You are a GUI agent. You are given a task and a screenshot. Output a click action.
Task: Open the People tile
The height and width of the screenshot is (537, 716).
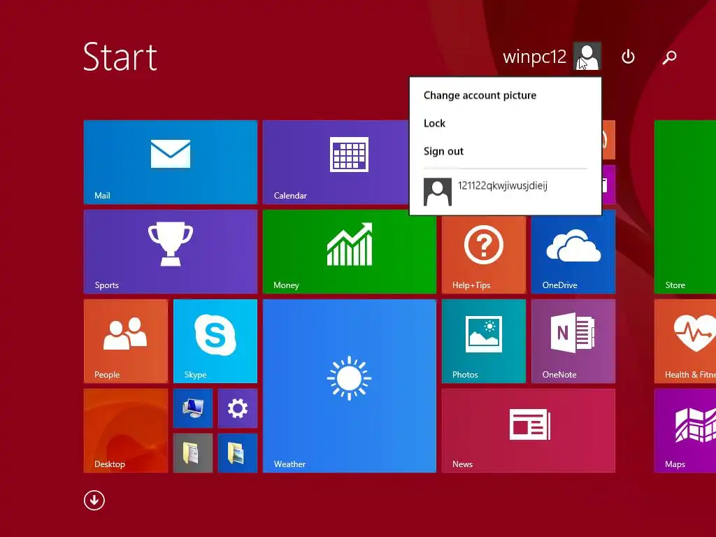pyautogui.click(x=126, y=341)
